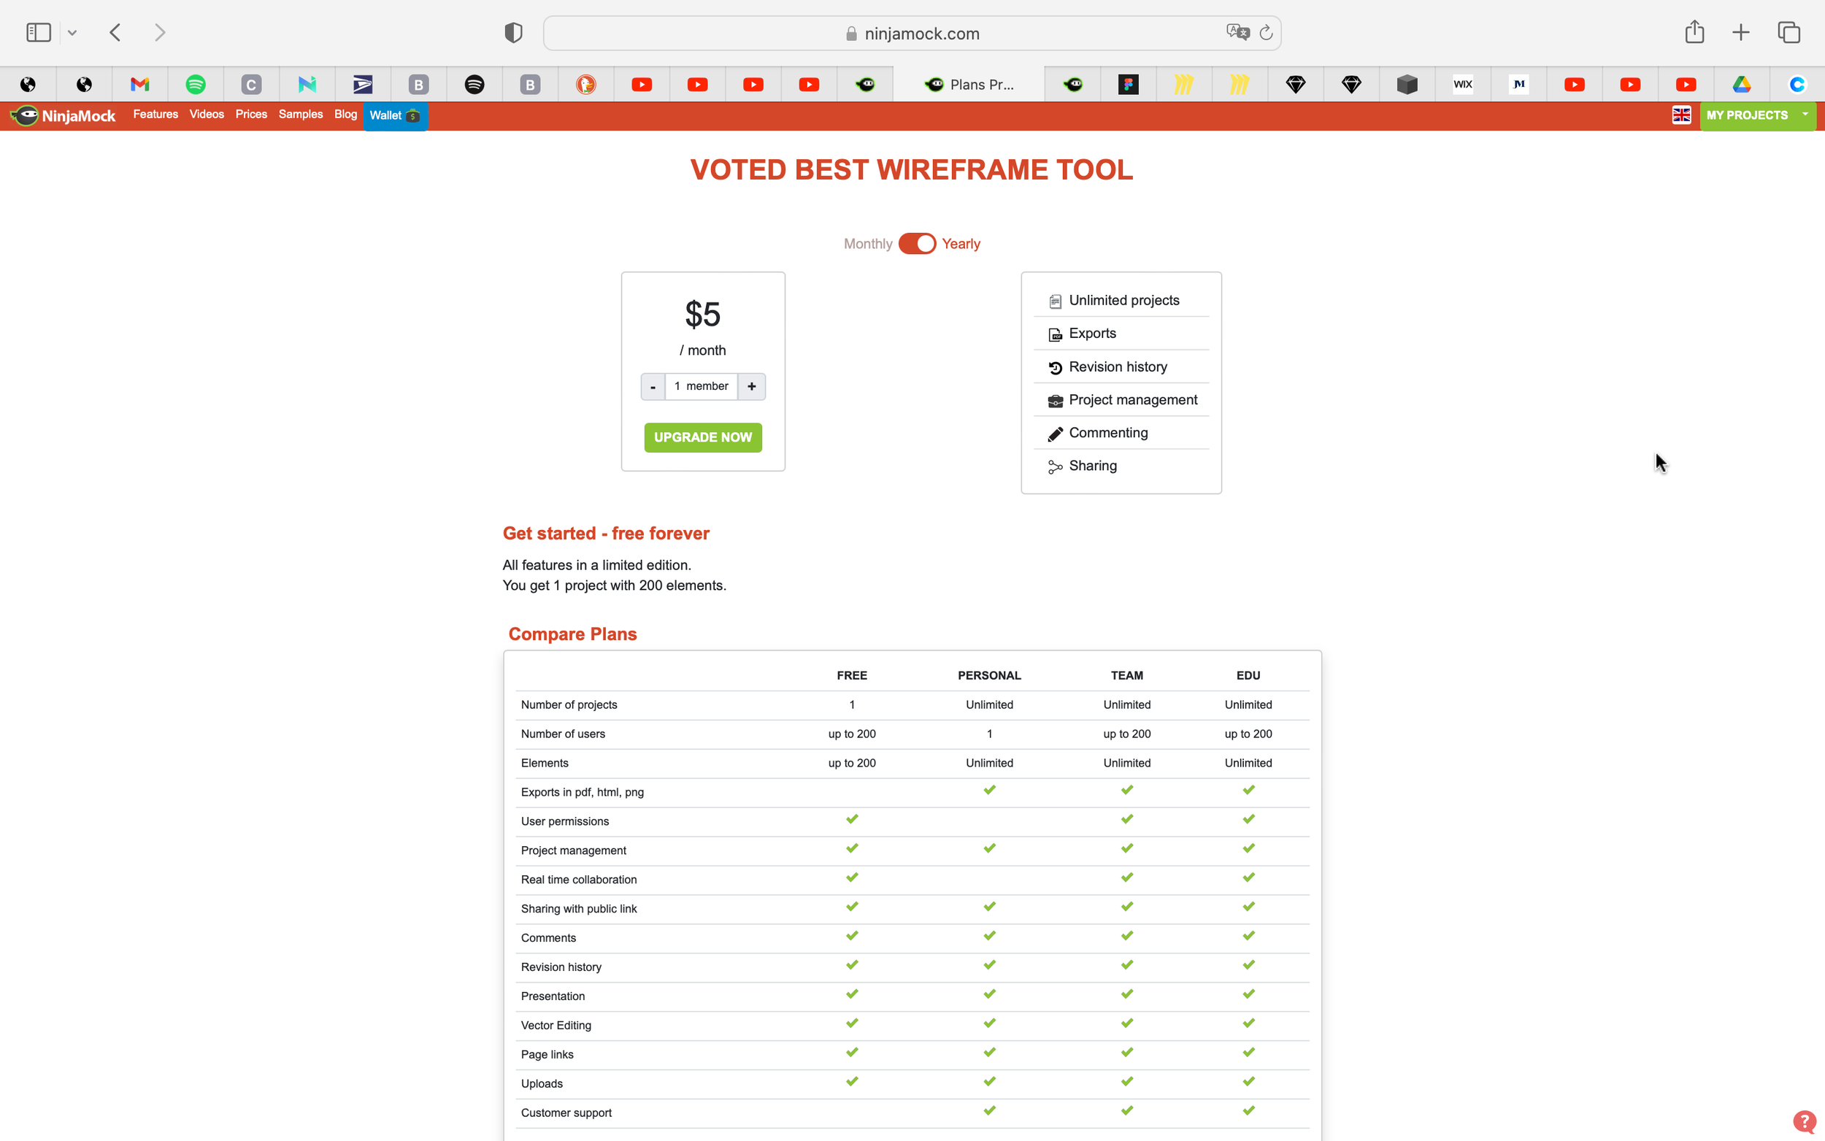1825x1141 pixels.
Task: Click the tab overview icon
Action: pos(1788,31)
